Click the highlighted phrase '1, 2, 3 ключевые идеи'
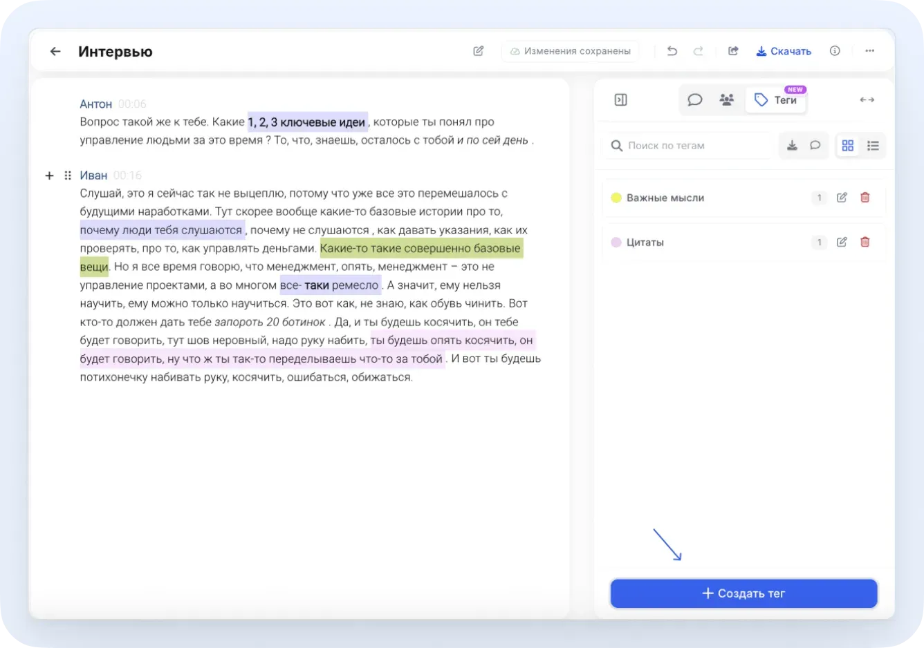This screenshot has width=924, height=648. pos(307,122)
